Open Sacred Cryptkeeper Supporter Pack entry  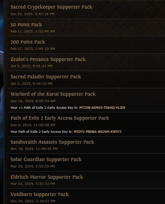[x=51, y=7]
